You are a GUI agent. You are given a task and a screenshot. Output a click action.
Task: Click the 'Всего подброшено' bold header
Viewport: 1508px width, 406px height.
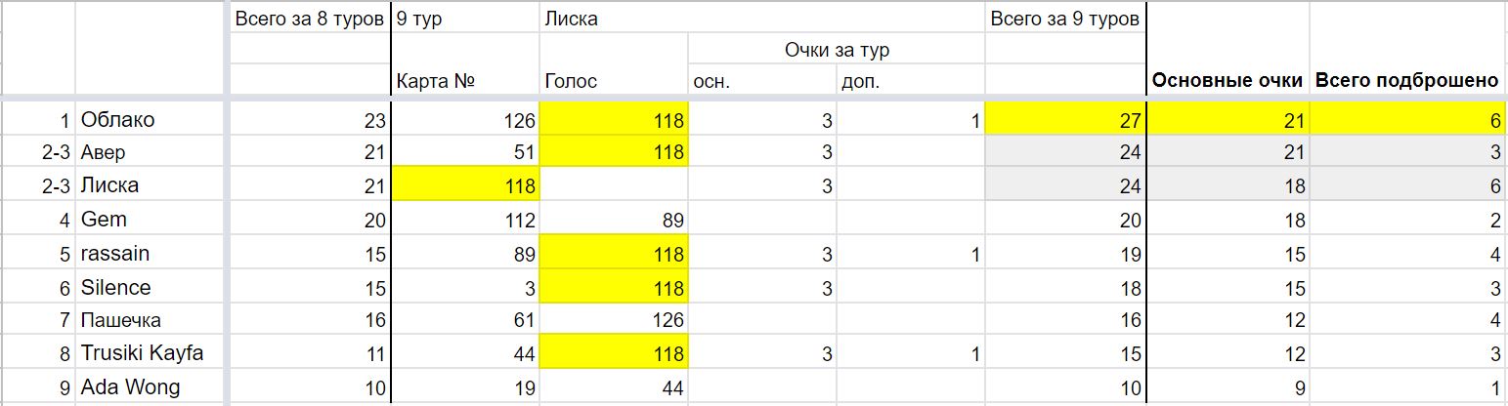[1407, 81]
